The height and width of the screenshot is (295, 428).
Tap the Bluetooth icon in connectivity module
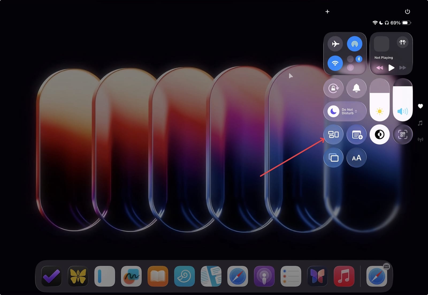pyautogui.click(x=358, y=59)
